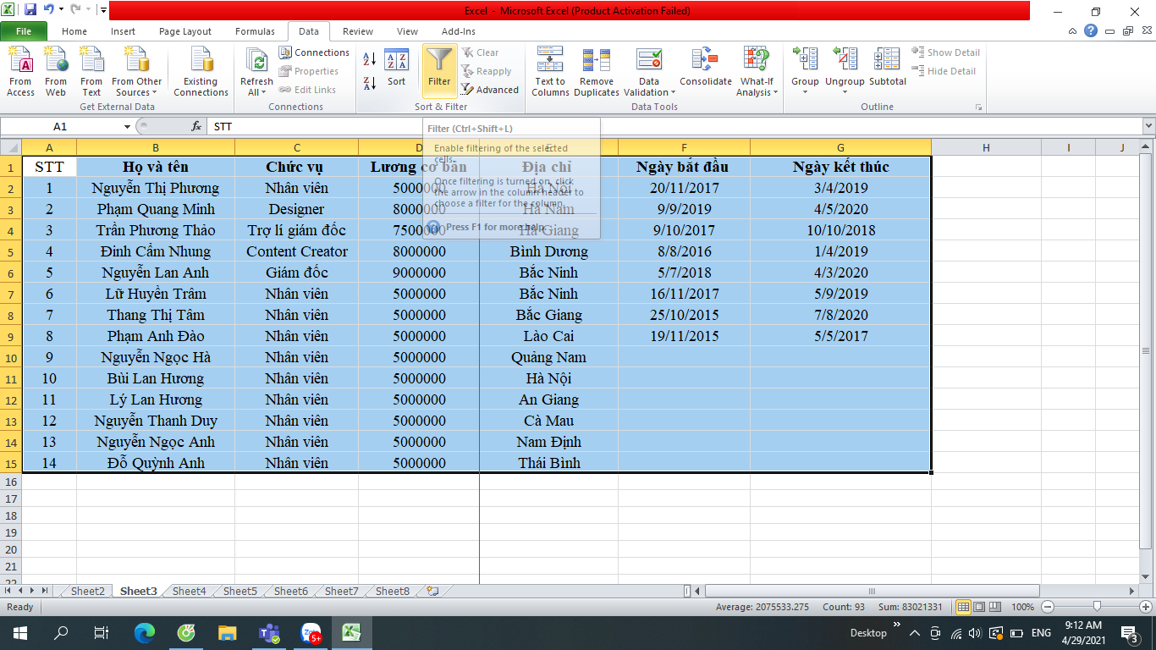Expand the Group dropdown arrow

pos(805,93)
